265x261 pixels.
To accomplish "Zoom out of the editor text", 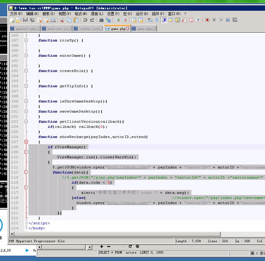I will tap(125, 20).
